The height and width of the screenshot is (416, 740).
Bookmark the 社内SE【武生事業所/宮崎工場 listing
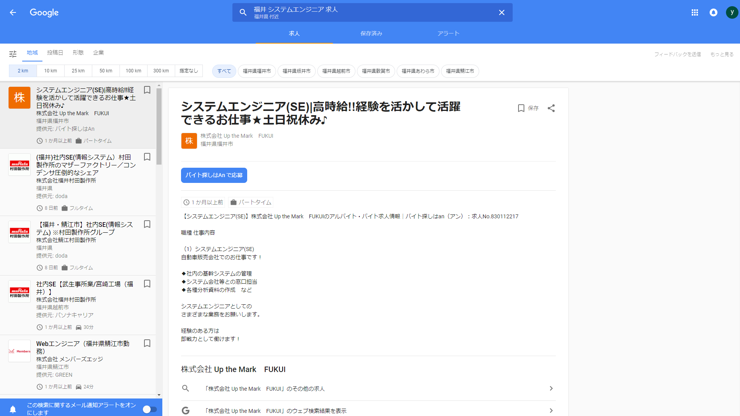147,284
